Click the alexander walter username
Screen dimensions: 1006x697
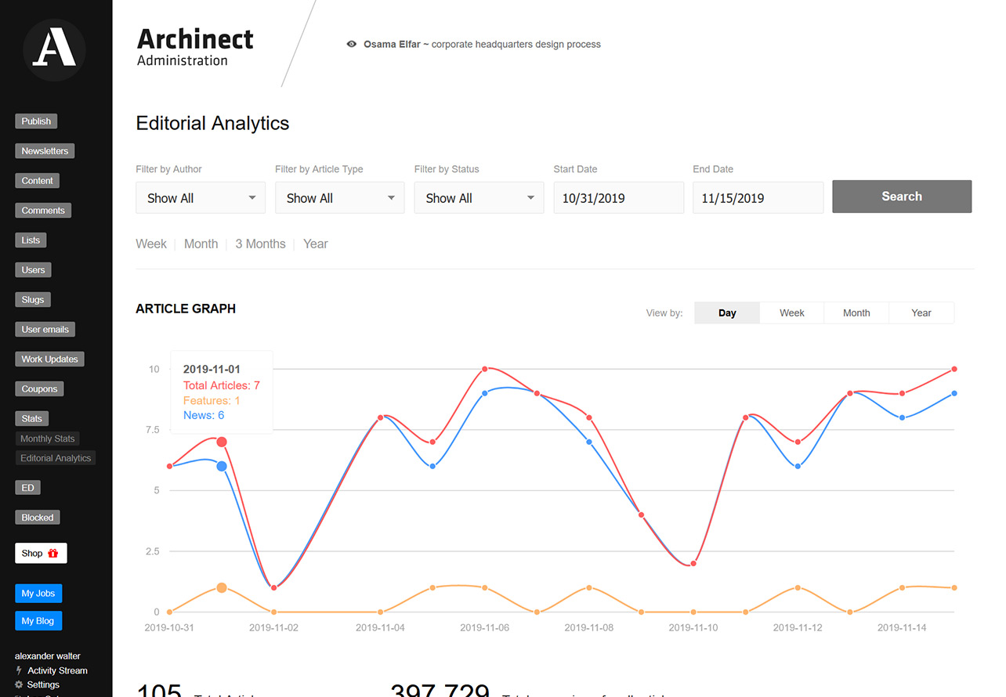[48, 656]
